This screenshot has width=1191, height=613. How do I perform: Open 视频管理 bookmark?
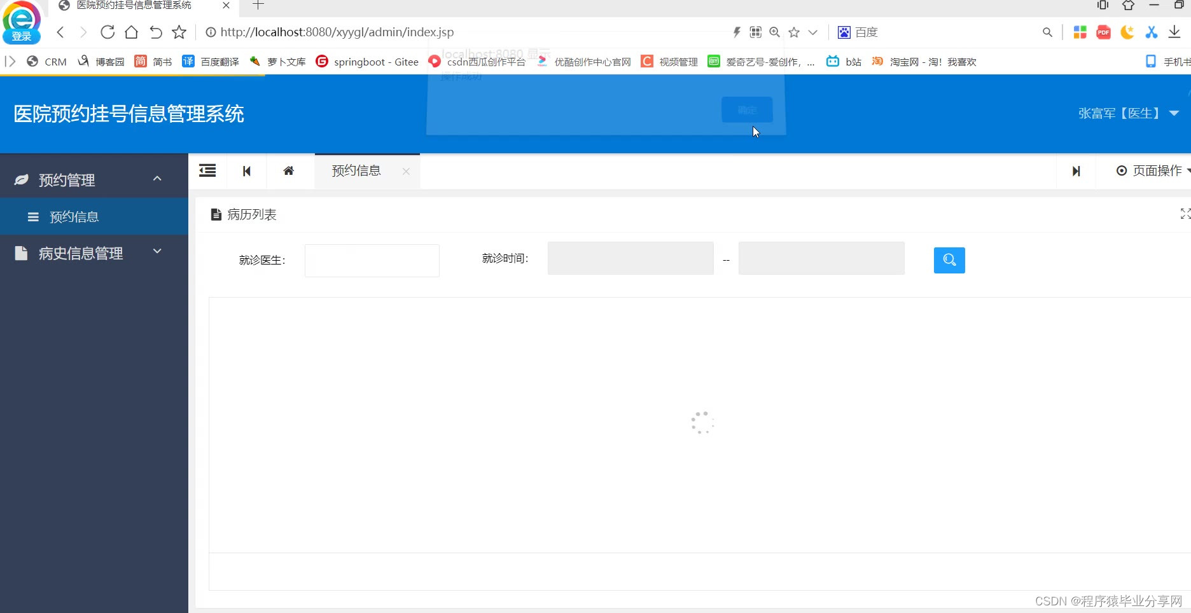pos(669,62)
